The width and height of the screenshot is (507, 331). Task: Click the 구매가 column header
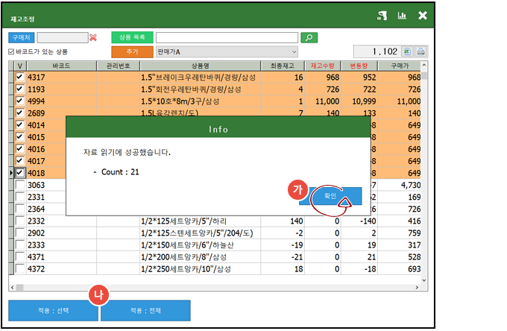400,66
